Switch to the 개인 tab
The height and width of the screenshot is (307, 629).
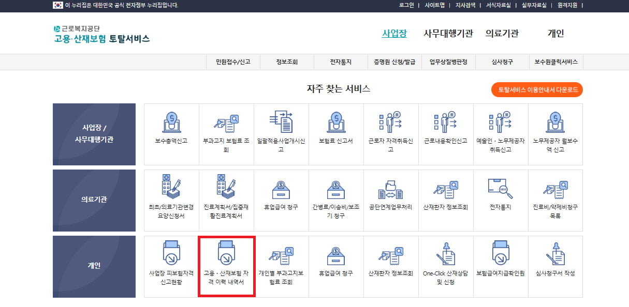(x=554, y=33)
